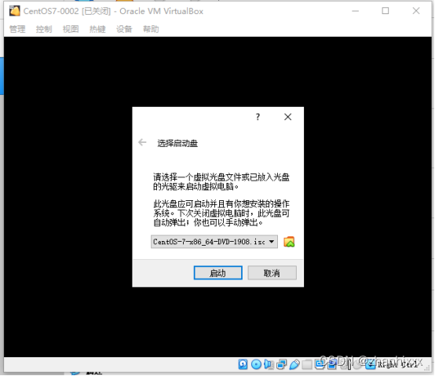Close the VirtualBox VM window
Screen dimensions: 435x376
pyautogui.click(x=416, y=11)
